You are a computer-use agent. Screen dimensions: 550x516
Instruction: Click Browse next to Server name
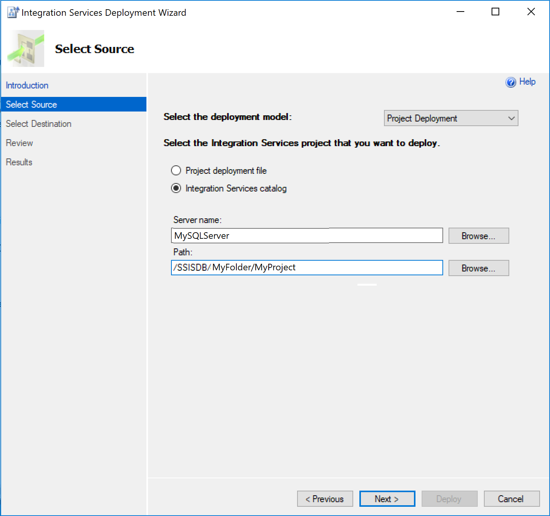(x=479, y=236)
